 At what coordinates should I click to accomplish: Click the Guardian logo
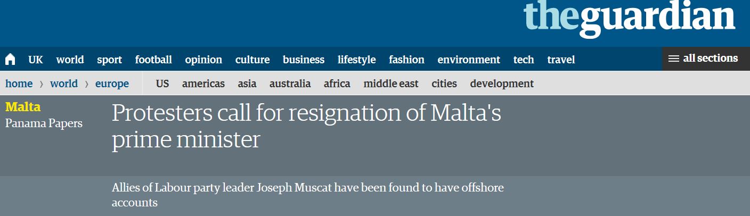[x=629, y=20]
